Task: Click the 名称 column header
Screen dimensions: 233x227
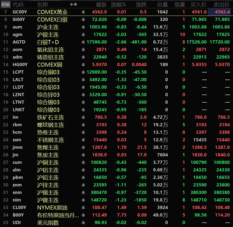Action: [43, 5]
